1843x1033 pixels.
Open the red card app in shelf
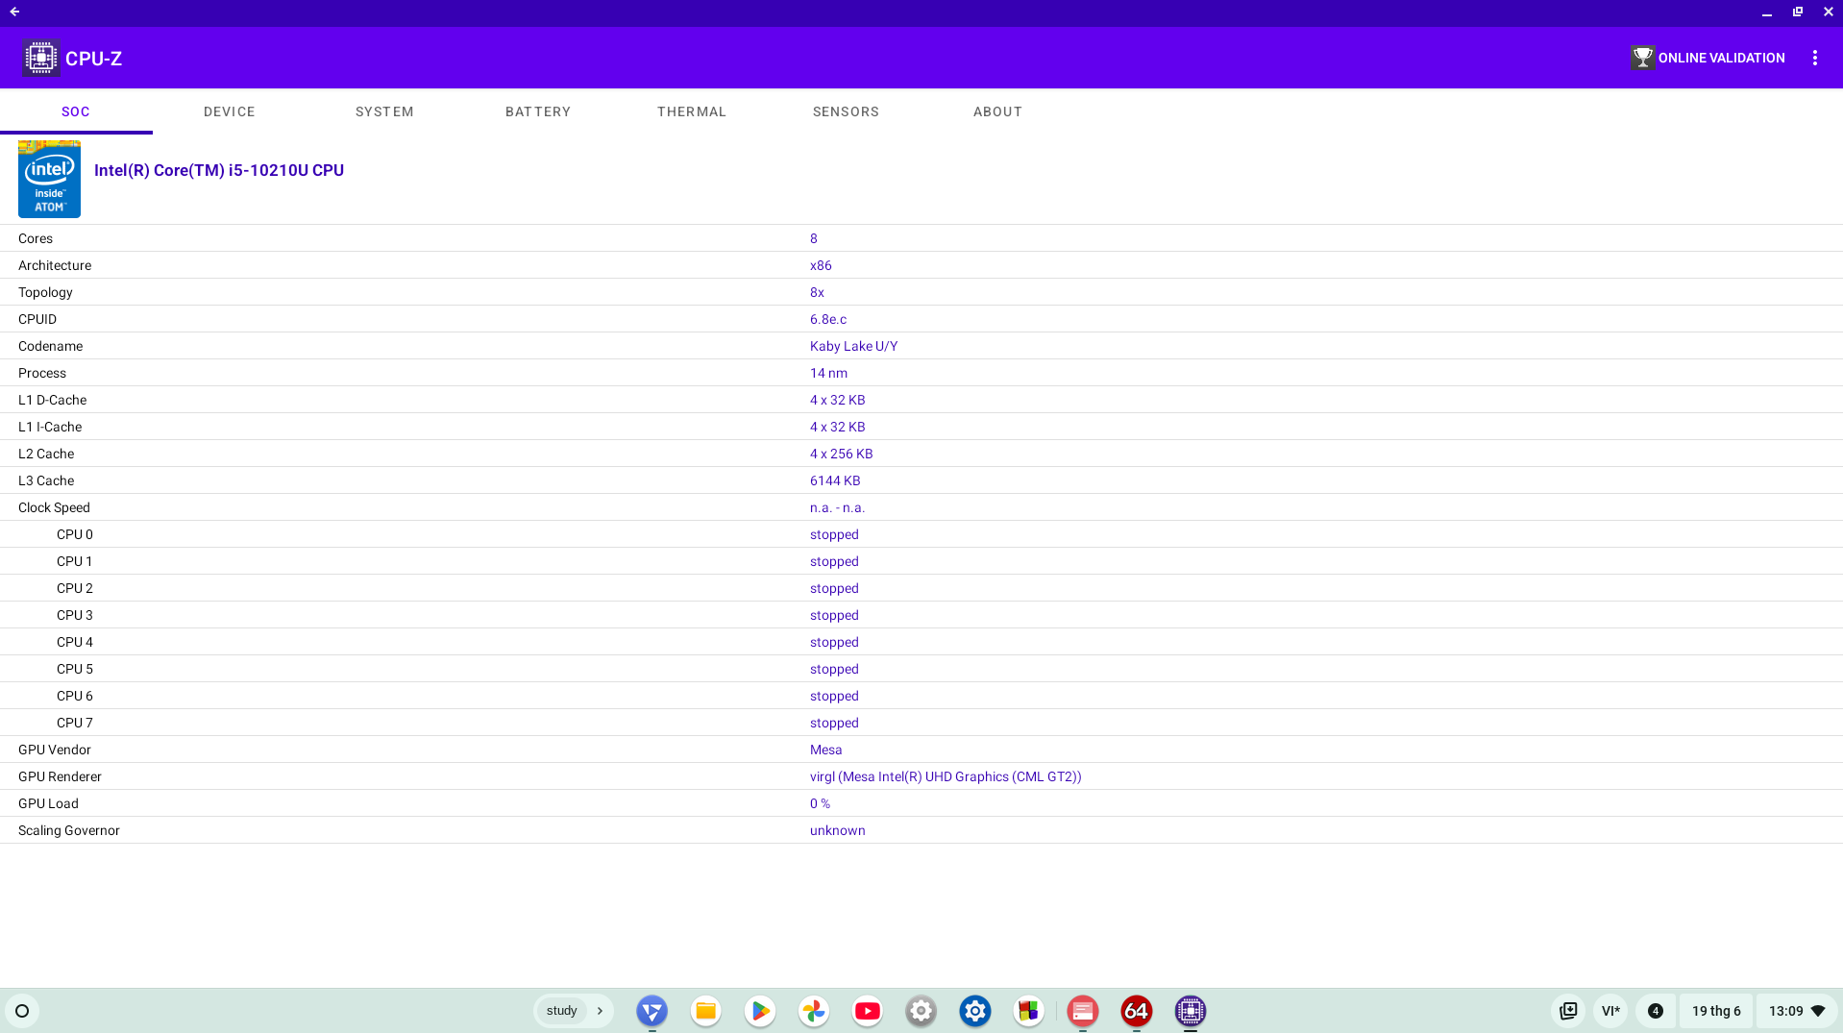[x=1083, y=1011]
